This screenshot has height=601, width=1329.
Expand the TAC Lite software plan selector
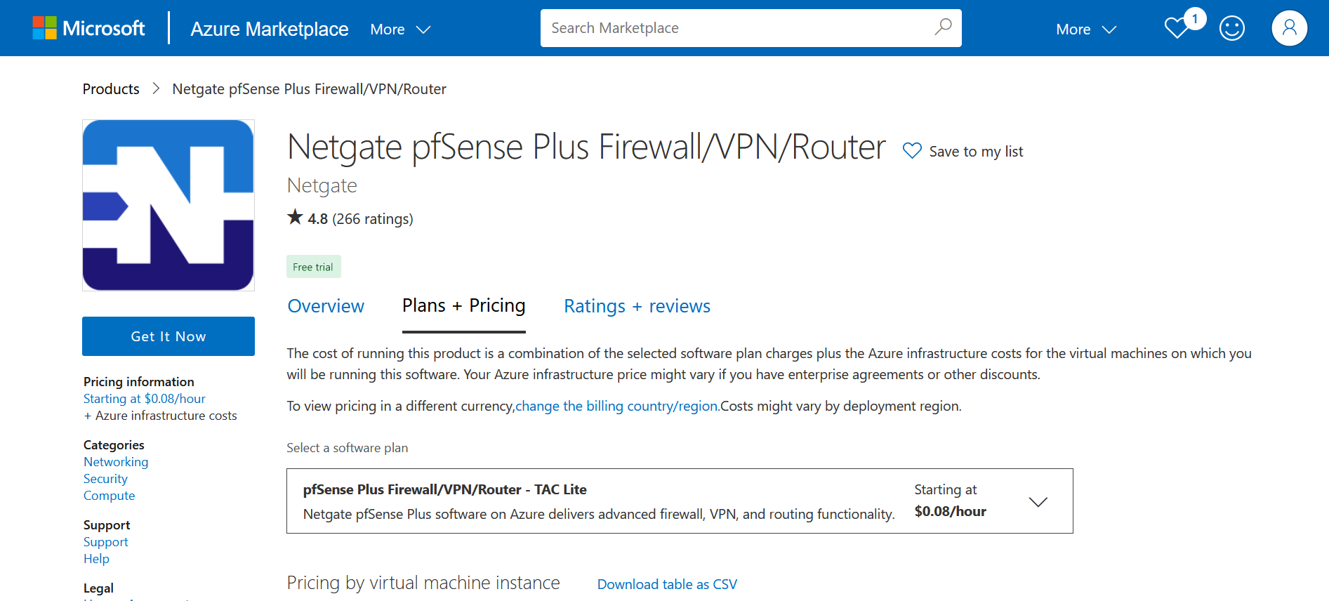[1038, 501]
